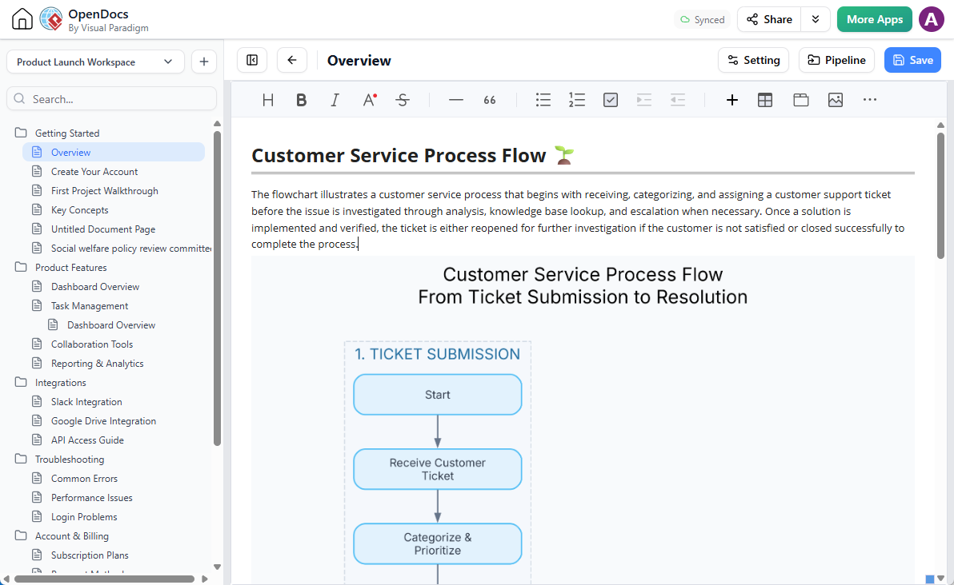The image size is (954, 585).
Task: Click the Share button
Action: click(770, 19)
